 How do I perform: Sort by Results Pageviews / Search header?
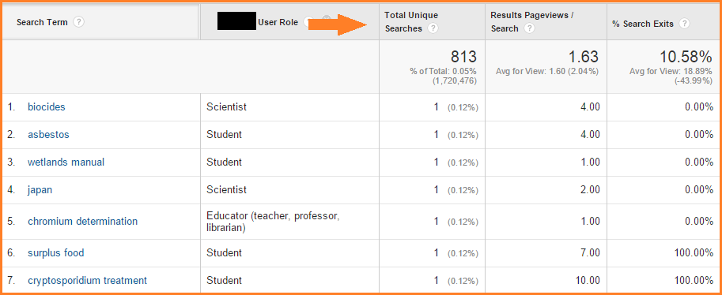(532, 22)
